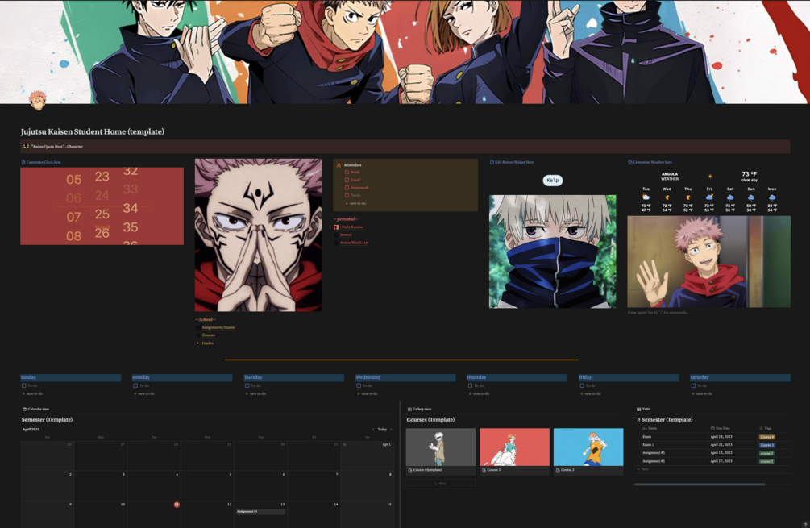
Task: Click the arrow icon beside the Semester table title
Action: [x=638, y=420]
